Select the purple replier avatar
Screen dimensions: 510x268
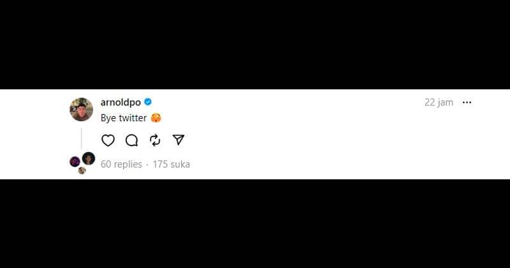point(75,161)
